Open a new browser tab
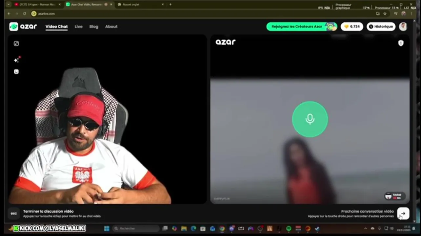 [x=170, y=5]
